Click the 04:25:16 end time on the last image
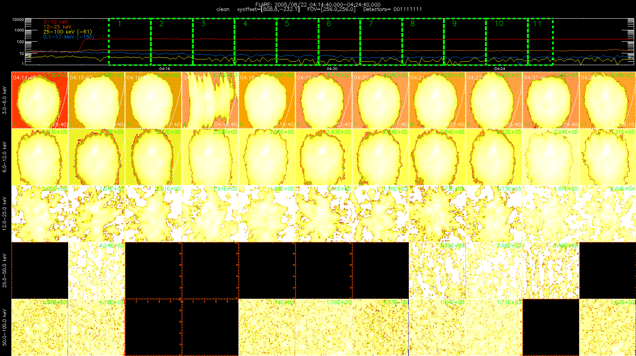 click(x=623, y=125)
